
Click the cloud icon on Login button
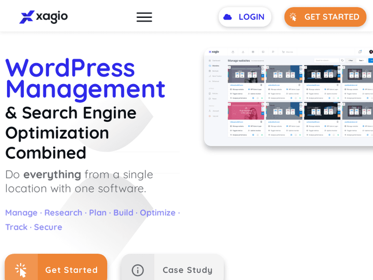(228, 17)
